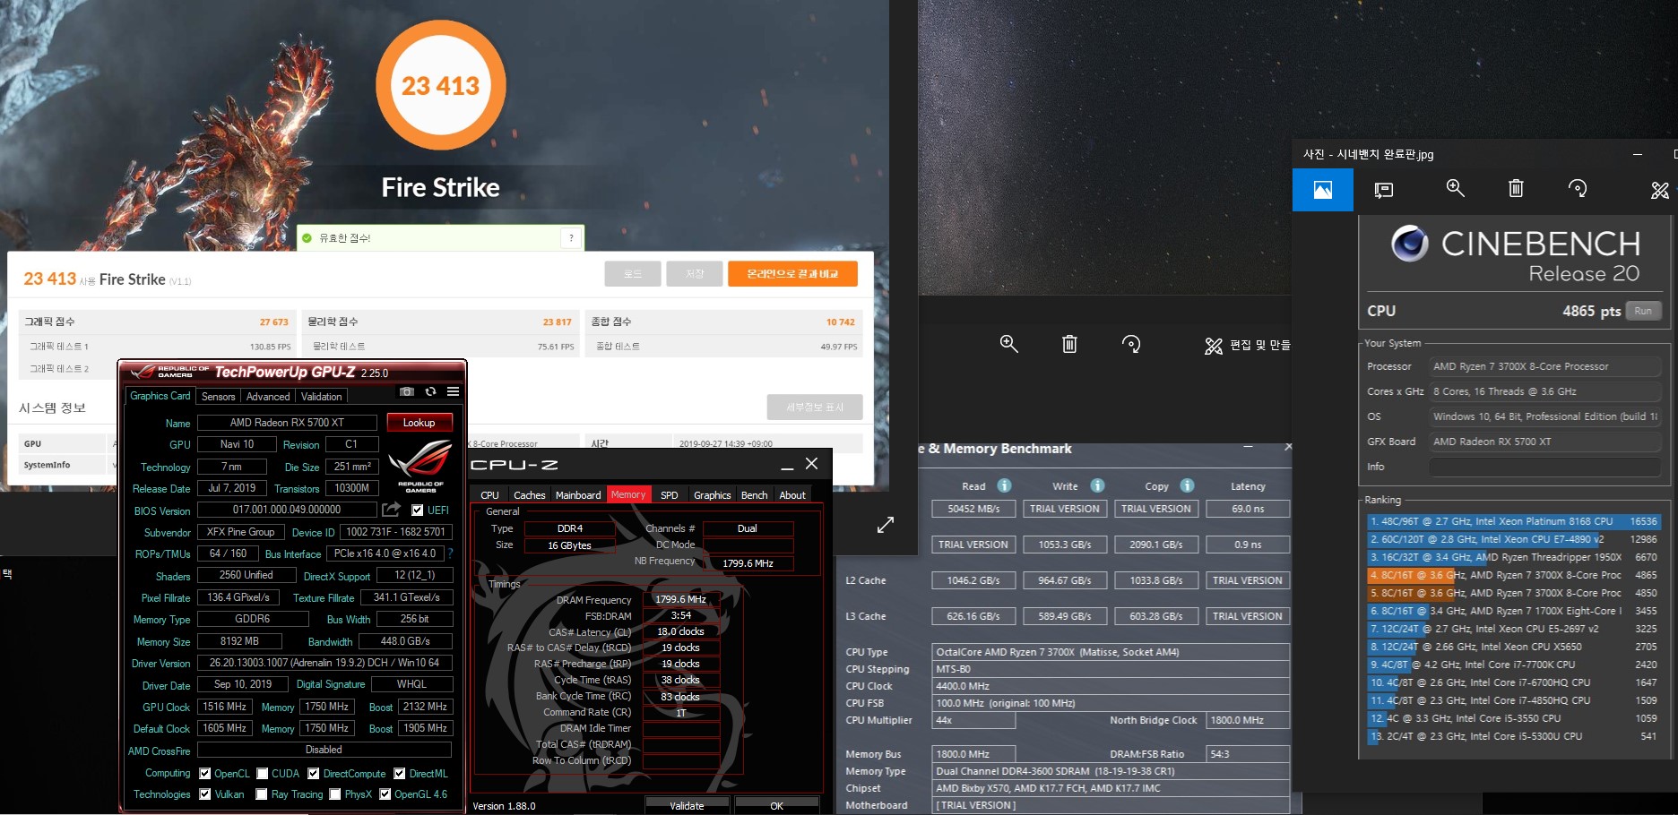Click the 세부정보 표시 button in 3DMark
This screenshot has width=1678, height=815.
(815, 407)
